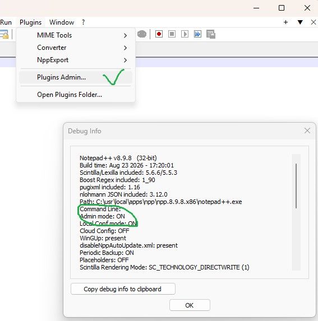The height and width of the screenshot is (321, 318).
Task: Copy debug info to clipboard
Action: pyautogui.click(x=123, y=289)
